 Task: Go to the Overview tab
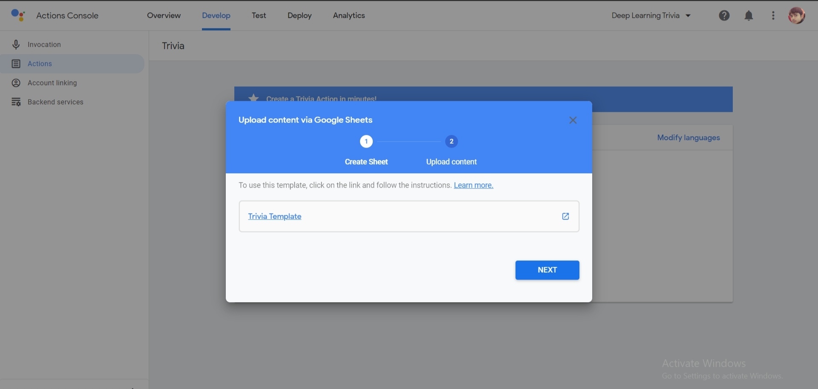164,15
